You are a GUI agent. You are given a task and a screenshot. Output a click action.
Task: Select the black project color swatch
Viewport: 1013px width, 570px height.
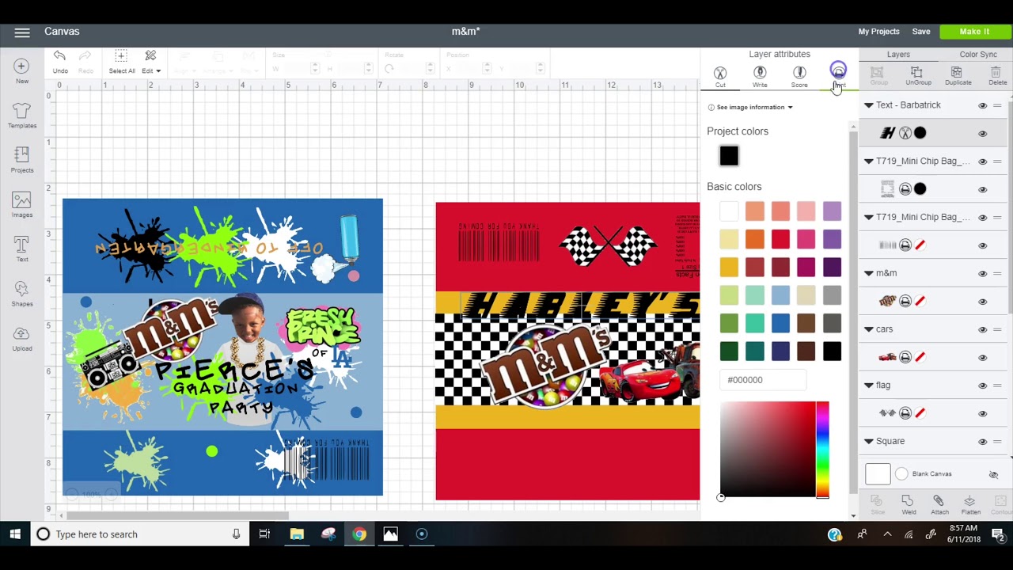coord(729,156)
